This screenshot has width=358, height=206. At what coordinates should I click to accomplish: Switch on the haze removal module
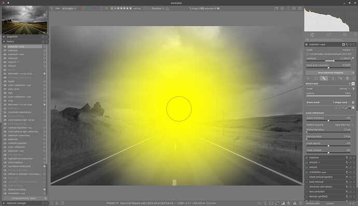click(x=307, y=182)
